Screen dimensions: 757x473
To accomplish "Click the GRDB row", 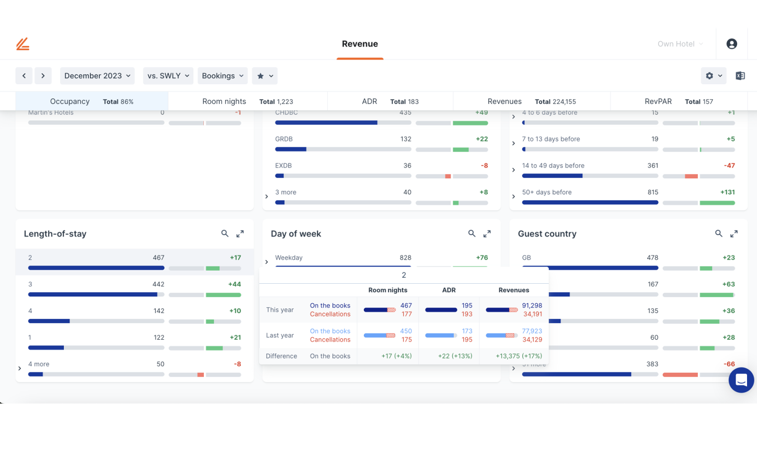I will coord(382,143).
